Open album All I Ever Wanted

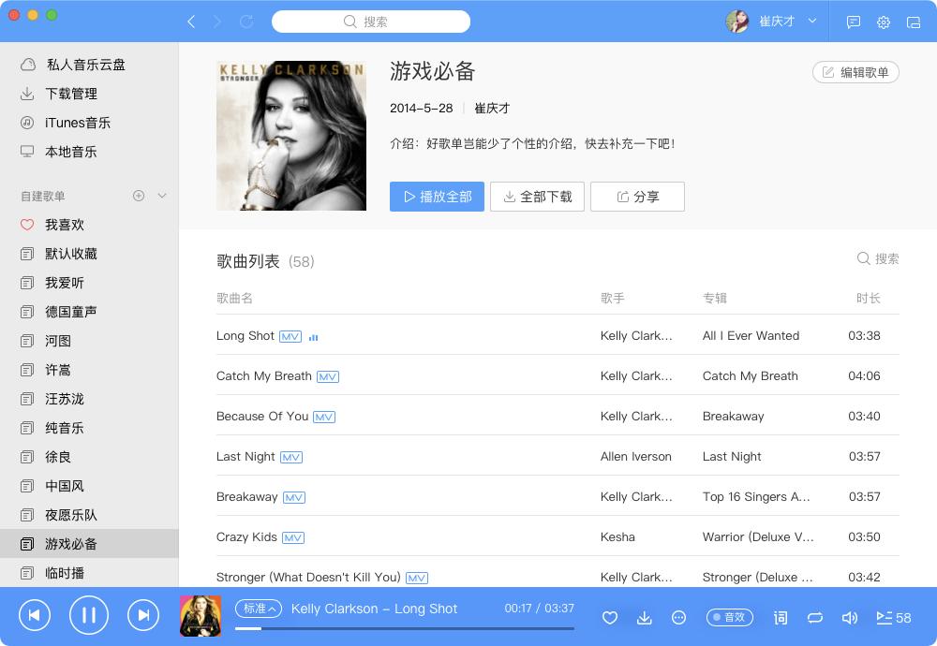(x=751, y=335)
